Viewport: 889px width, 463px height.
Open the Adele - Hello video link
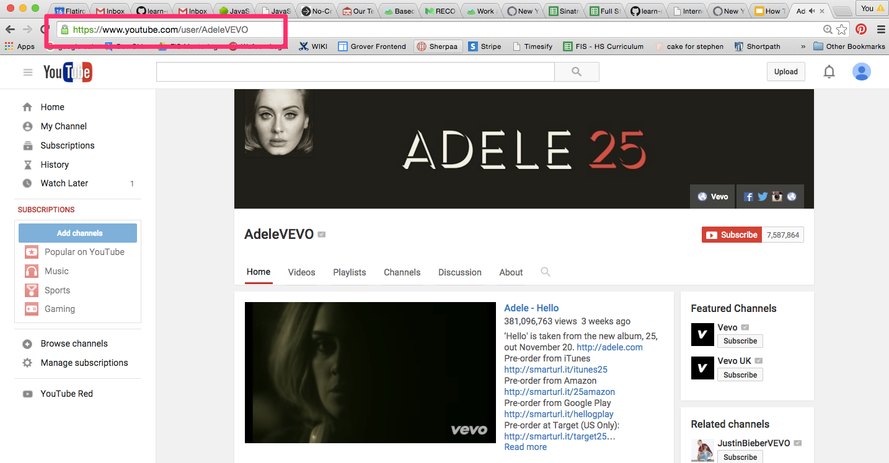coord(531,308)
